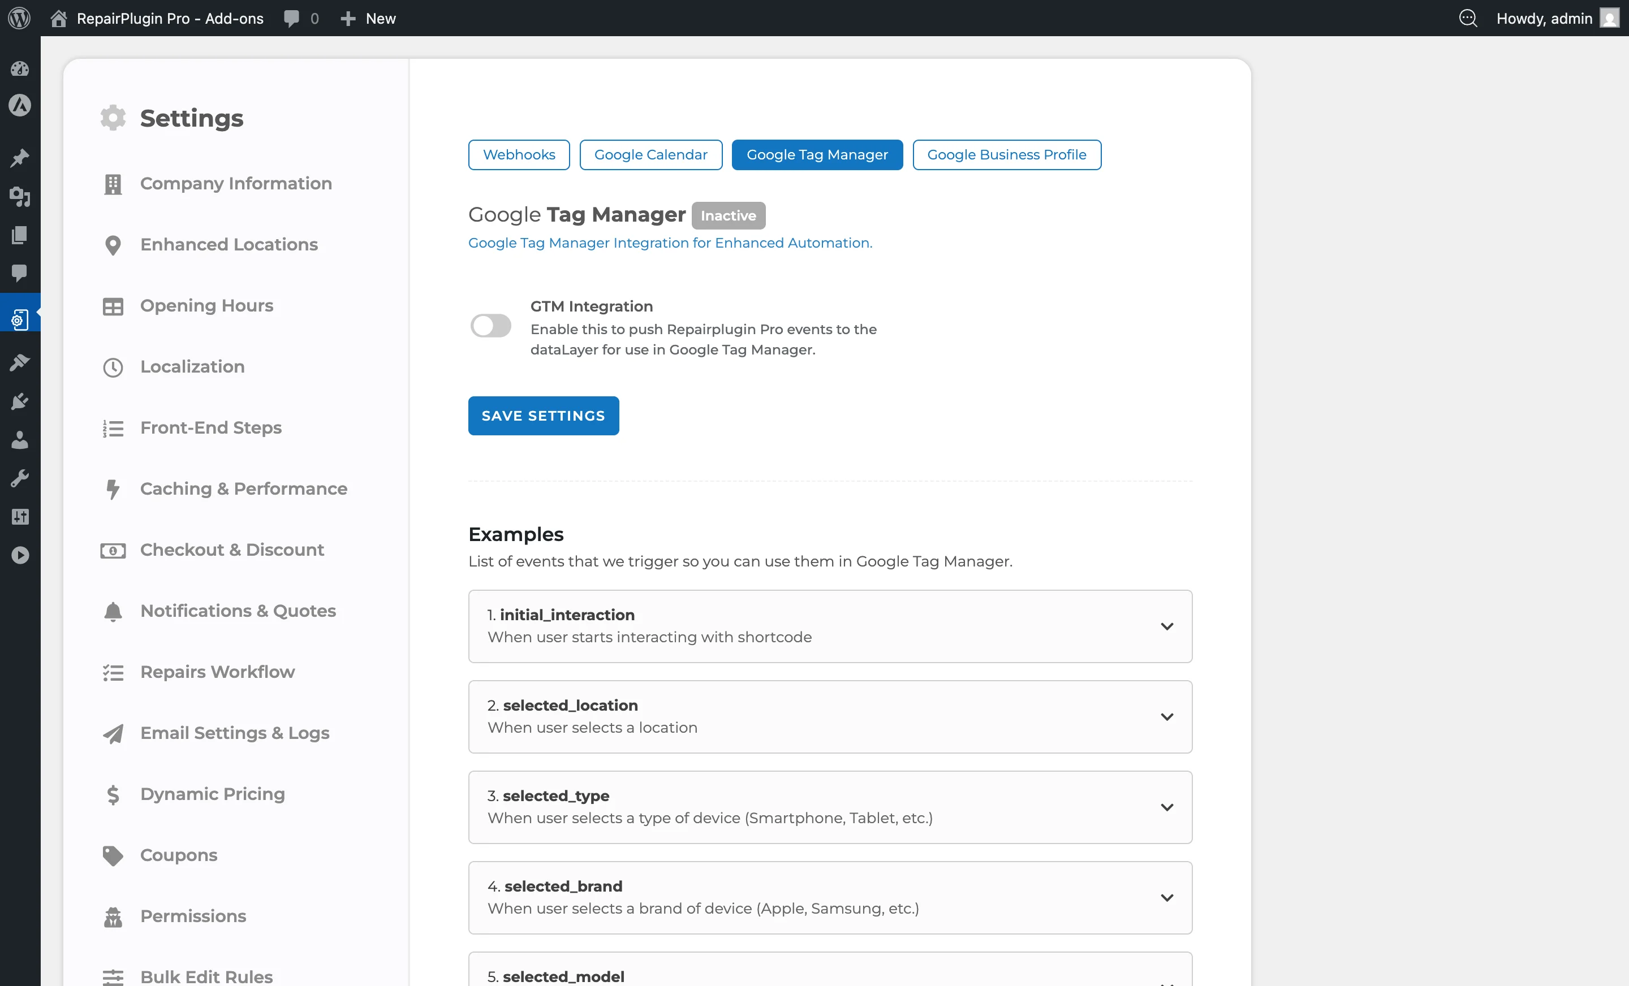Select the RepairPlugin Pro phone icon
Screen dimensions: 1629x986
[x=19, y=318]
